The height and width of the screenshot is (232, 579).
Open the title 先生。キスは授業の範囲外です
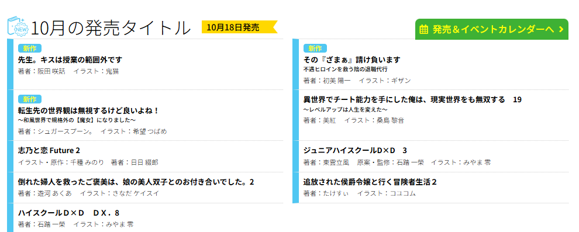tap(70, 60)
